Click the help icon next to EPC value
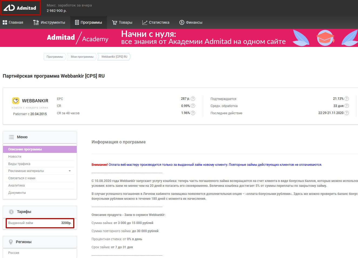 (x=193, y=99)
